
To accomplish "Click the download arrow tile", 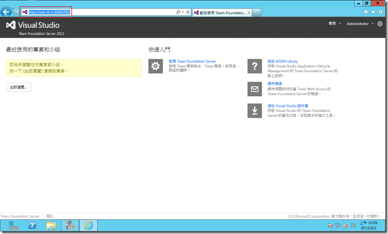I will coord(255,110).
